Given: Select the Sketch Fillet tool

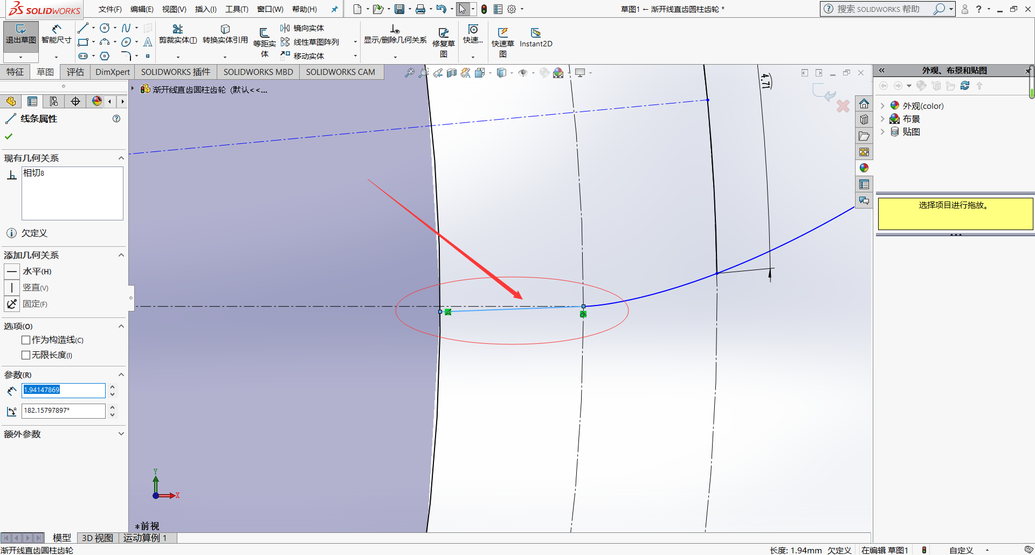Looking at the screenshot, I should pos(126,56).
